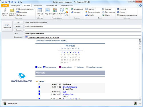Click the Кому... button
The image size is (143, 107).
[19, 26]
